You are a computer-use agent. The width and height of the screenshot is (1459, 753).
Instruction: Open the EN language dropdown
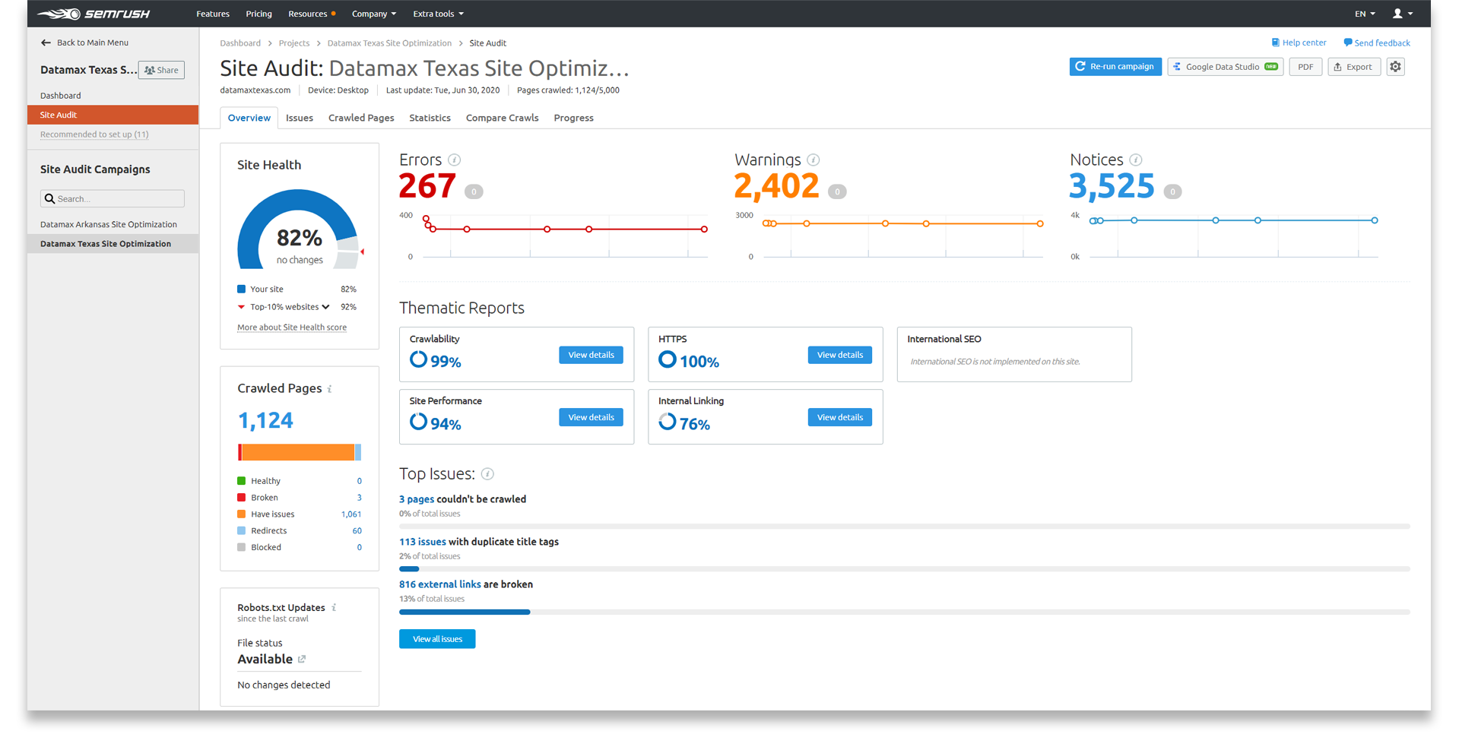(1364, 14)
